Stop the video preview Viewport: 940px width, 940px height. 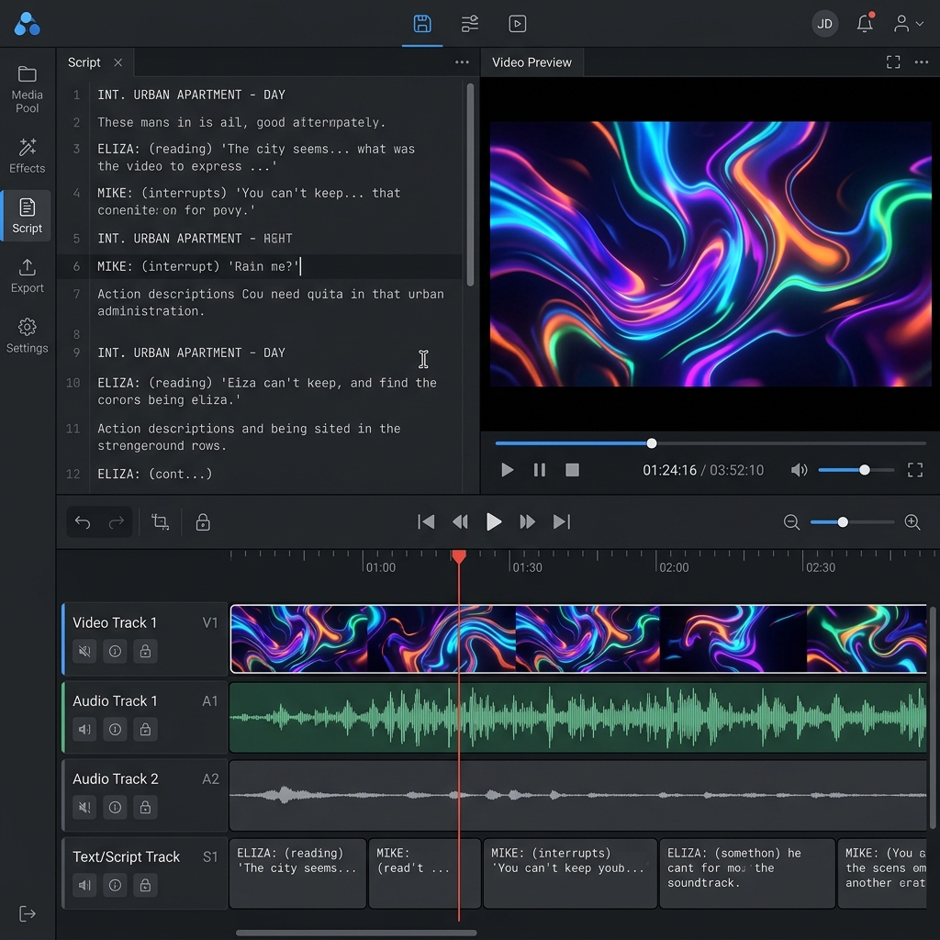tap(572, 470)
